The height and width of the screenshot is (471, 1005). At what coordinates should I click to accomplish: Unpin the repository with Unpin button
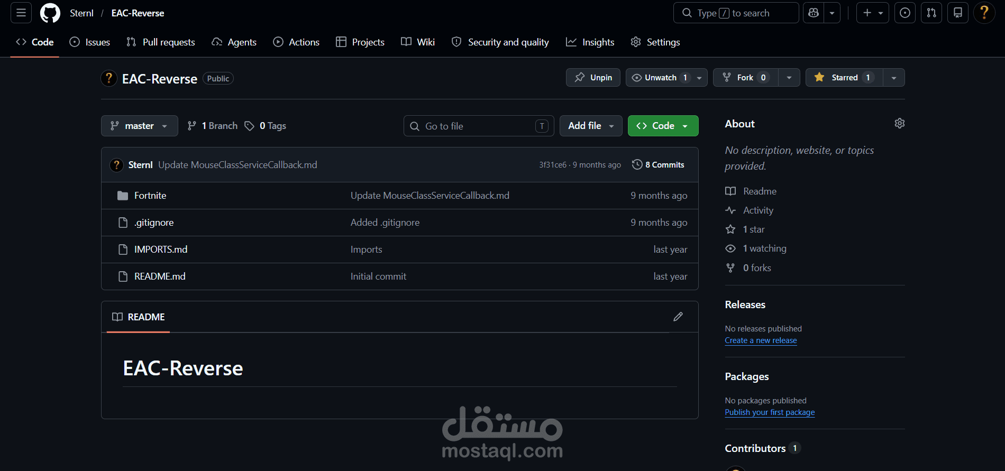(x=593, y=78)
